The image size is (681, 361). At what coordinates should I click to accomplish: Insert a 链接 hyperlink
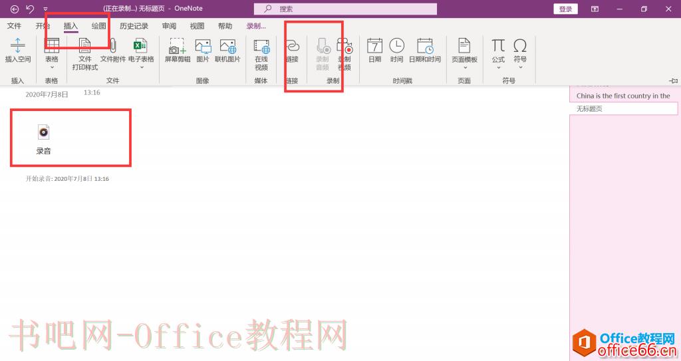[x=293, y=51]
